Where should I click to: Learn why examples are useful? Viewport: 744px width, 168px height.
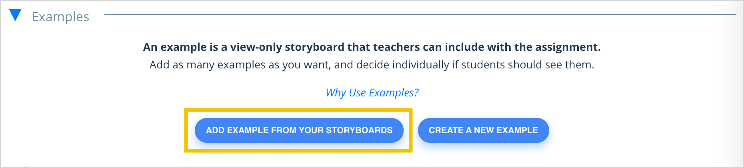point(372,92)
